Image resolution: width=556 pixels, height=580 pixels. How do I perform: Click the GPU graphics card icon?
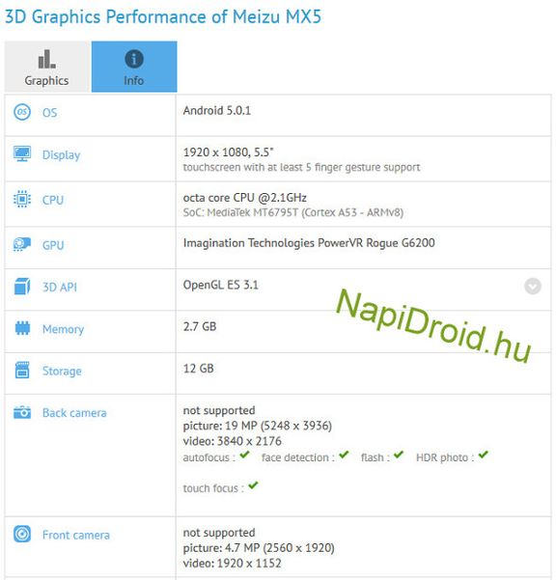coord(22,244)
